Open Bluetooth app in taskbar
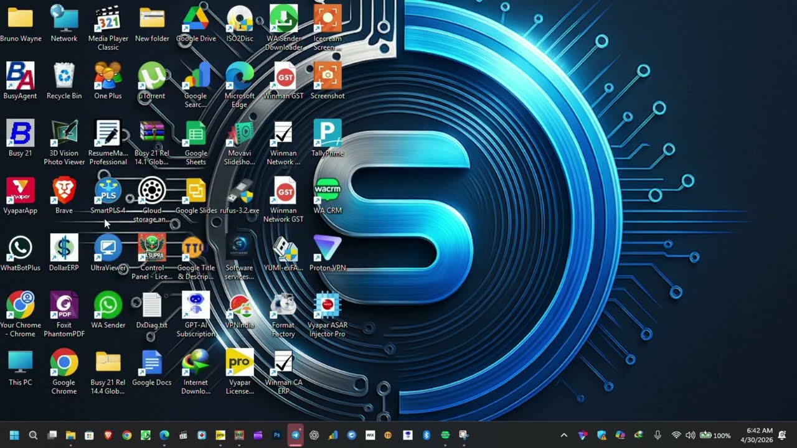This screenshot has width=797, height=448. (x=427, y=435)
